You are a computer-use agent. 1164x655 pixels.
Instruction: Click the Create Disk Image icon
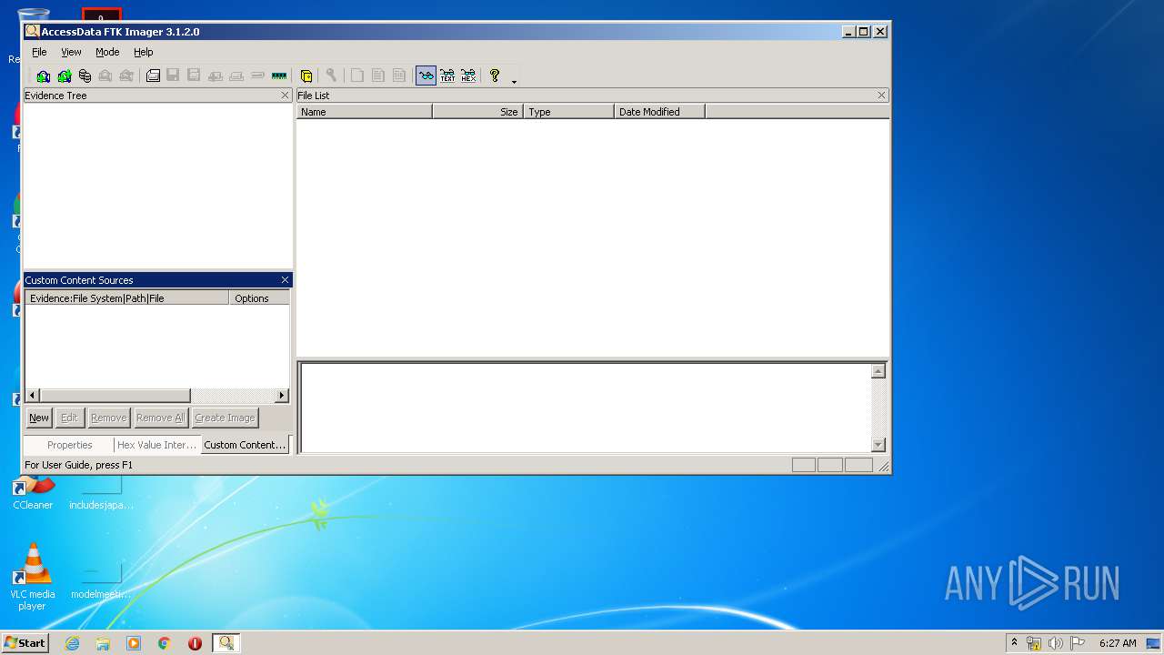tap(153, 76)
